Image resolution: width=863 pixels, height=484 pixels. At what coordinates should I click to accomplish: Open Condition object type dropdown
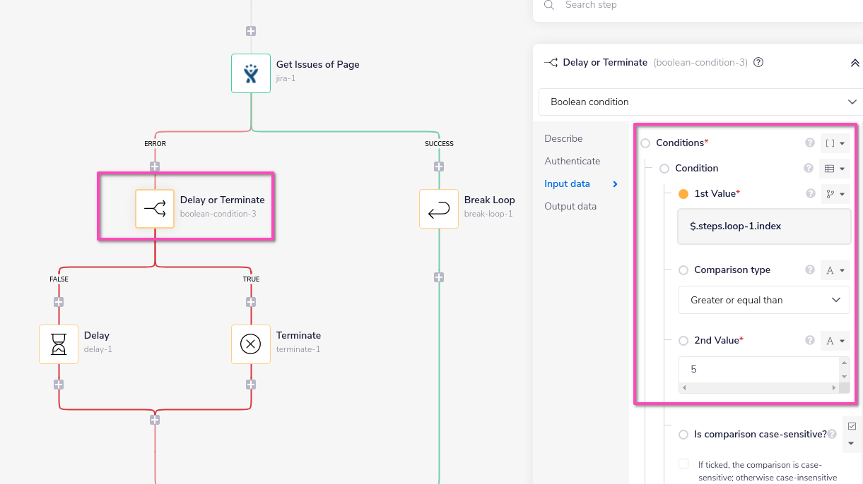[835, 169]
